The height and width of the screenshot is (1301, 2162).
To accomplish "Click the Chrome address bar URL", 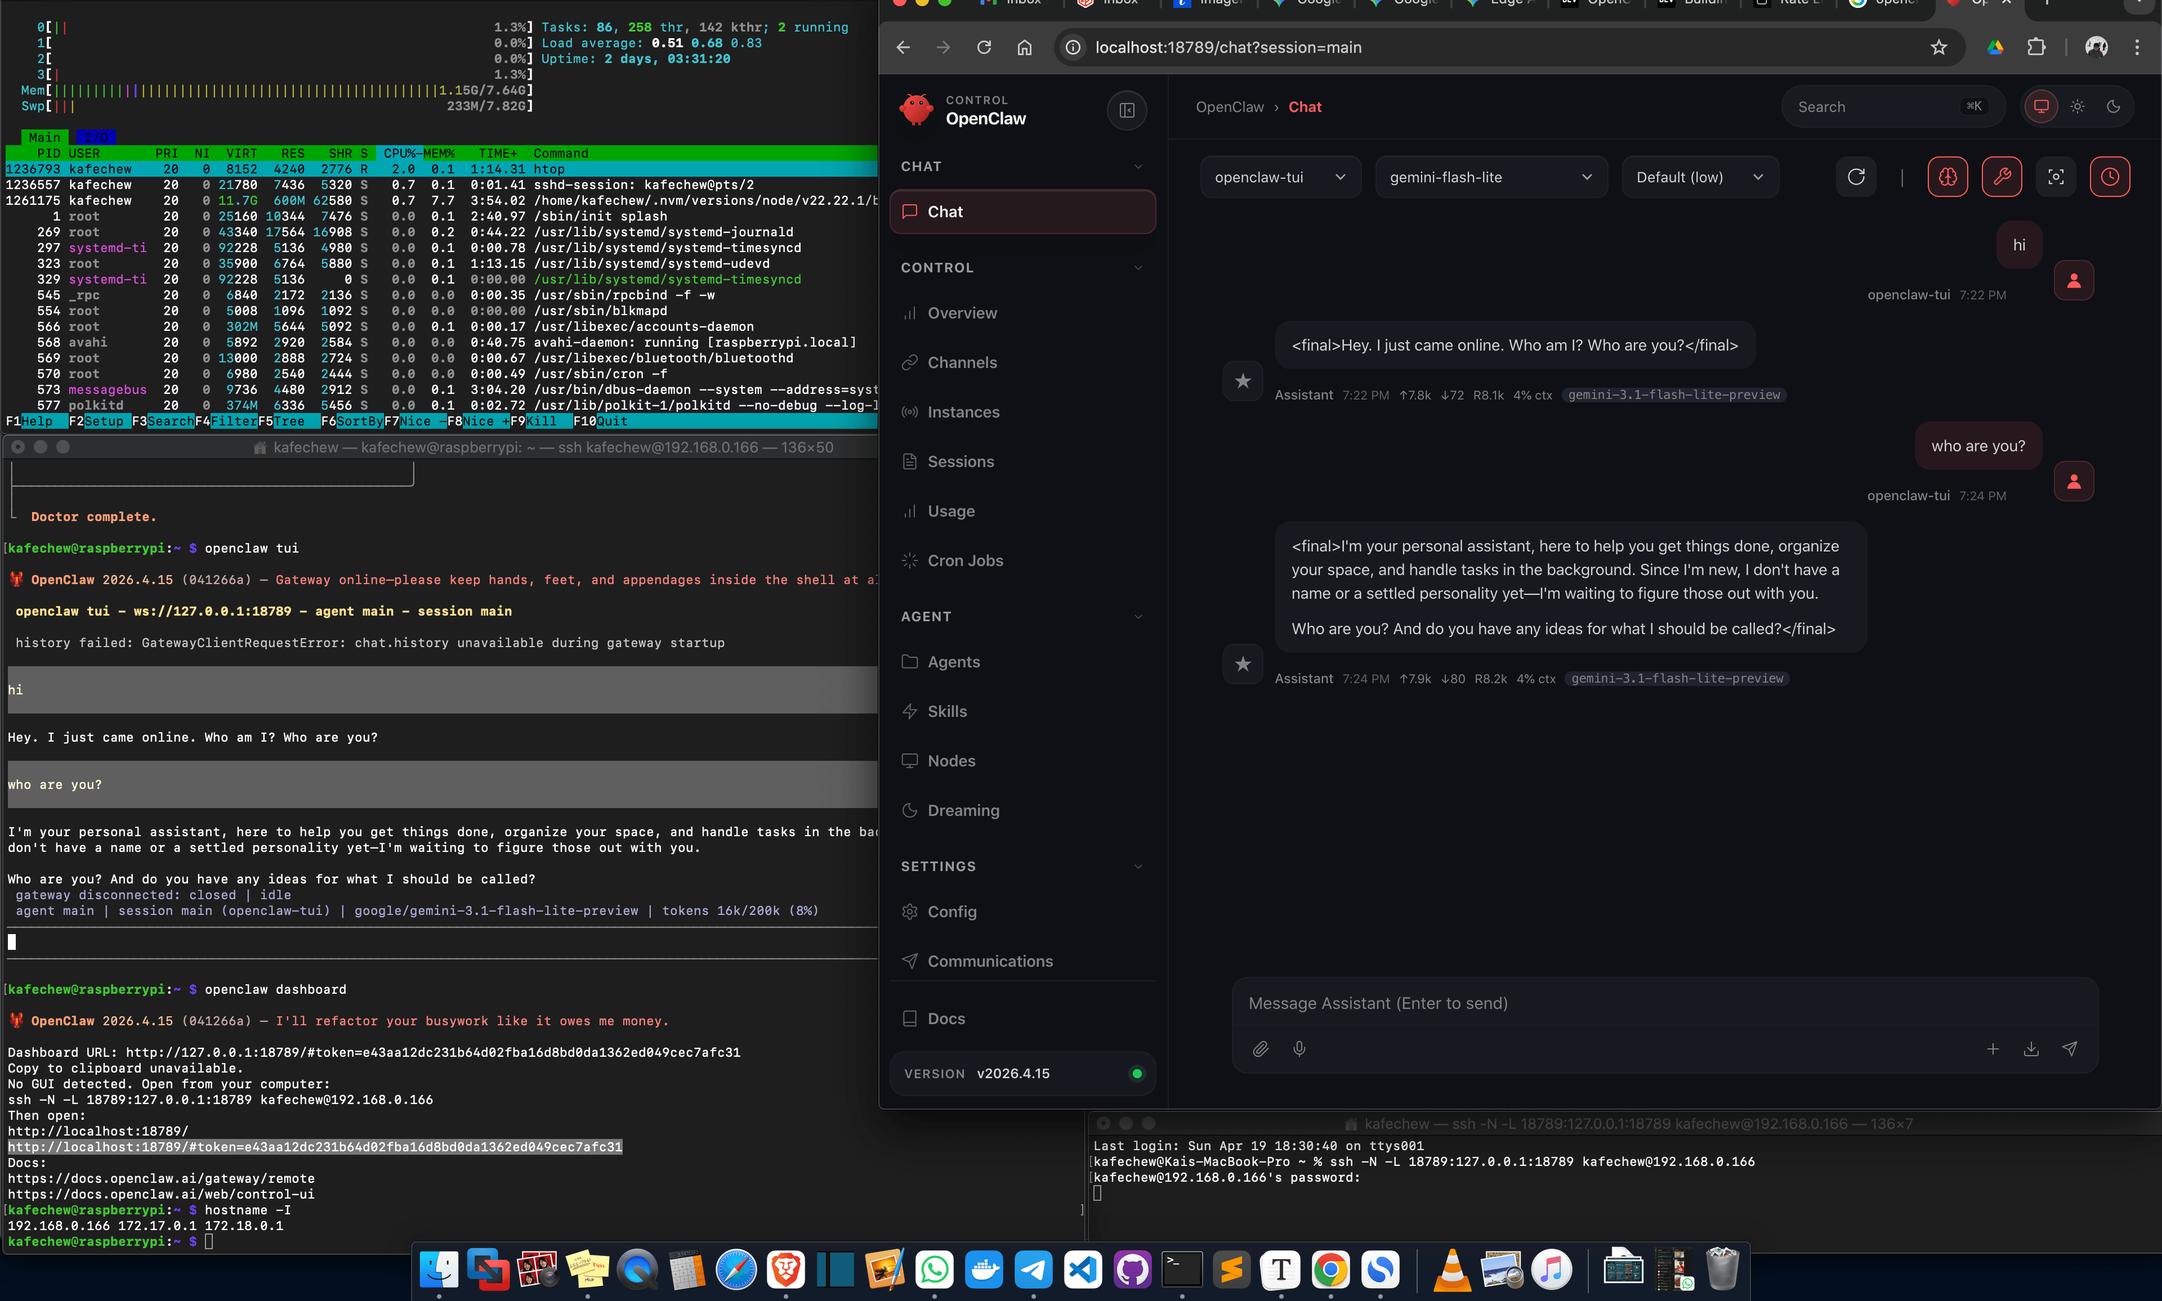I will coord(1228,47).
